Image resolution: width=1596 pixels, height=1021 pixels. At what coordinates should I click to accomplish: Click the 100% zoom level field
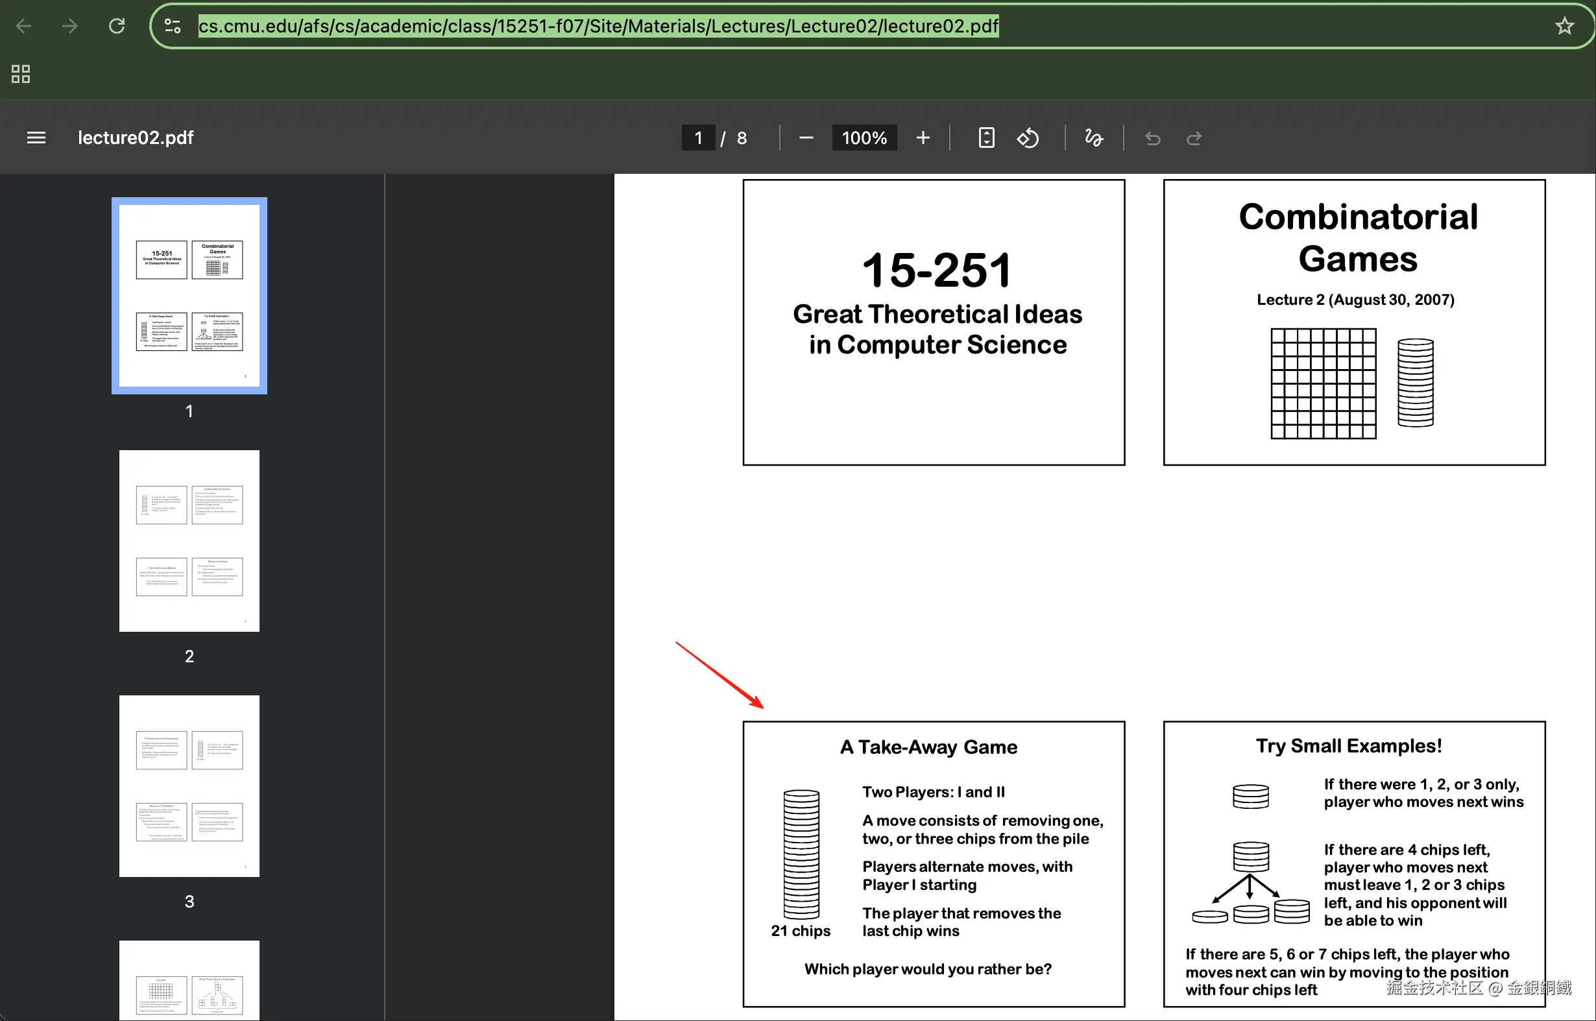864,138
